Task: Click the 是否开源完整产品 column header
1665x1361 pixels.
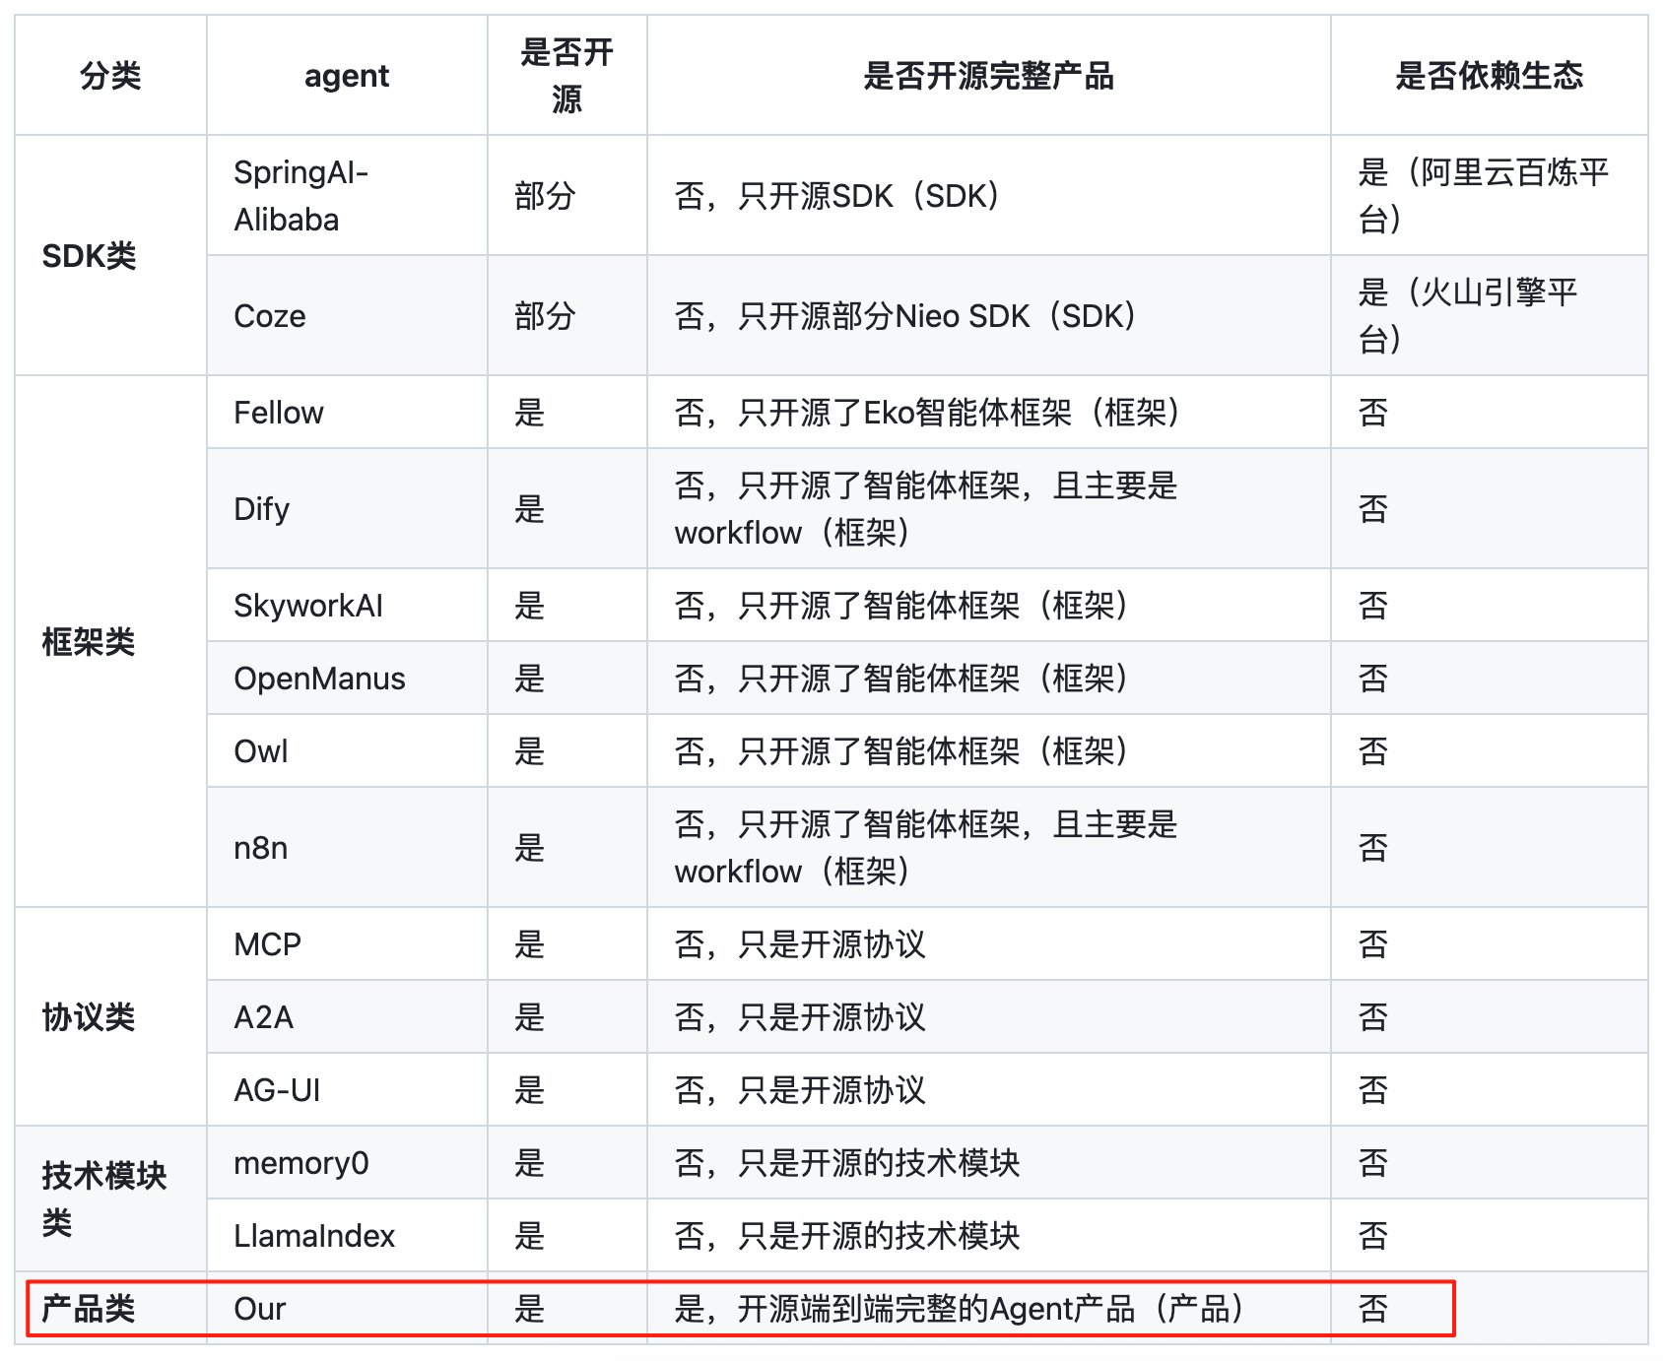Action: click(x=988, y=76)
